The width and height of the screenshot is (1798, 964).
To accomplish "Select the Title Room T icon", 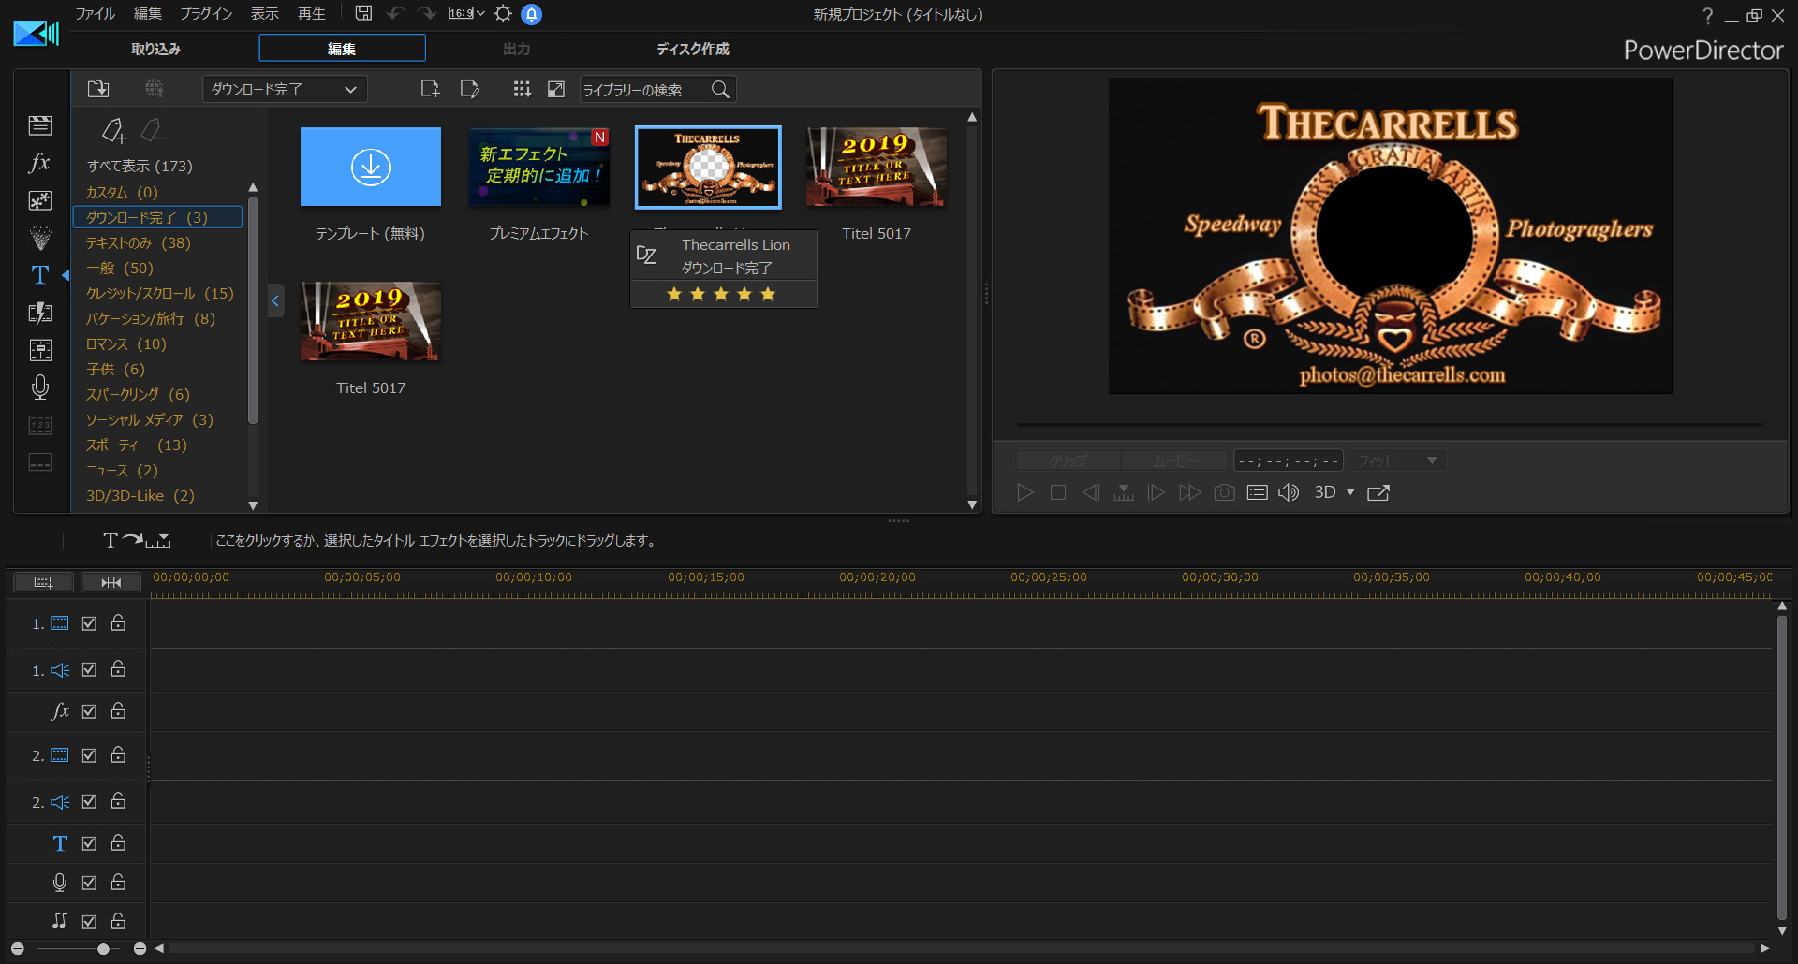I will click(40, 275).
